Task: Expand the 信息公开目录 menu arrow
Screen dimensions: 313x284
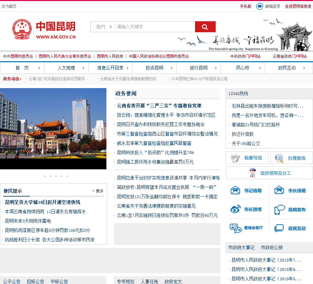Action: click(x=127, y=68)
